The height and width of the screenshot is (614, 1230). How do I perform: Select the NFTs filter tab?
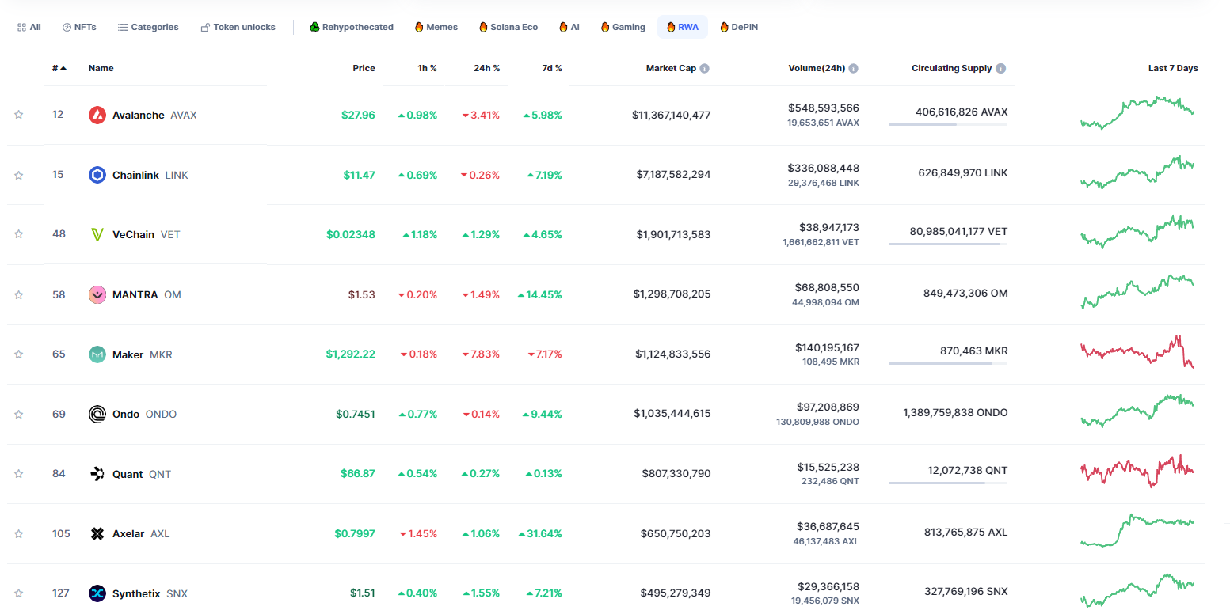click(79, 27)
